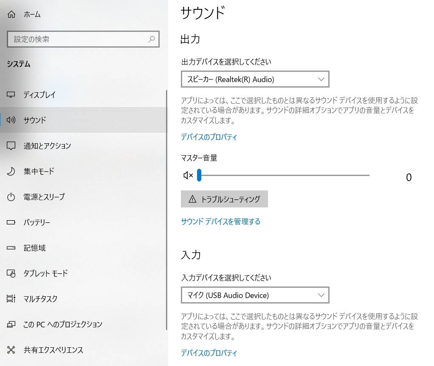
Task: Go to バッテリー settings
Action: (x=83, y=222)
